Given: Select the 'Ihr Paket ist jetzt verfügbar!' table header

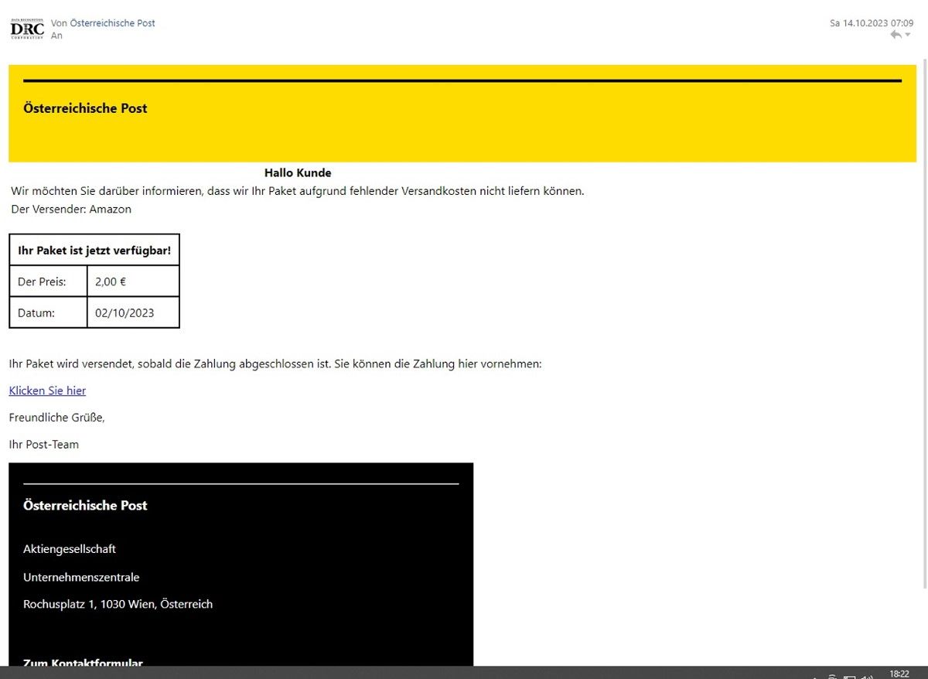Looking at the screenshot, I should coord(94,251).
